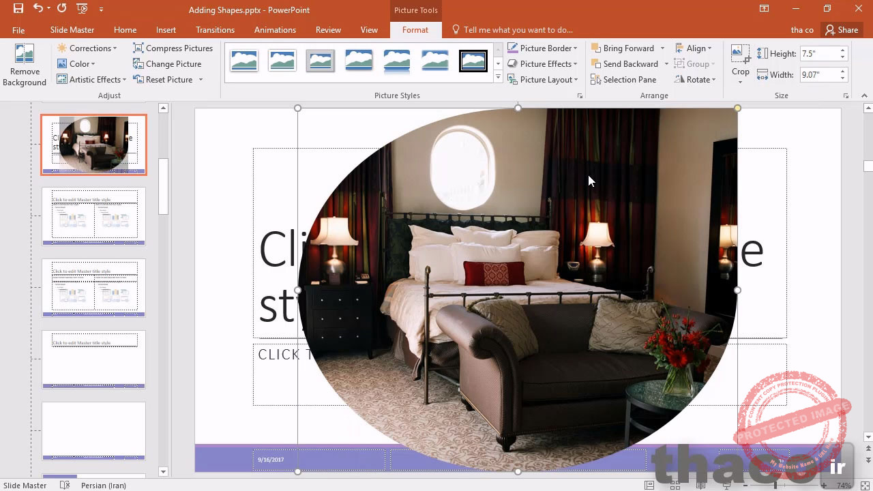This screenshot has width=873, height=491.
Task: Click the Width input field
Action: (x=818, y=75)
